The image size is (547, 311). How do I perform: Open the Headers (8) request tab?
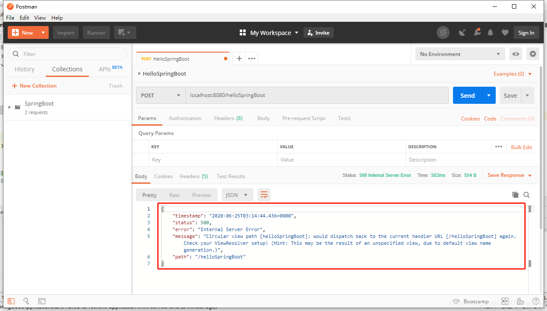pyautogui.click(x=228, y=118)
